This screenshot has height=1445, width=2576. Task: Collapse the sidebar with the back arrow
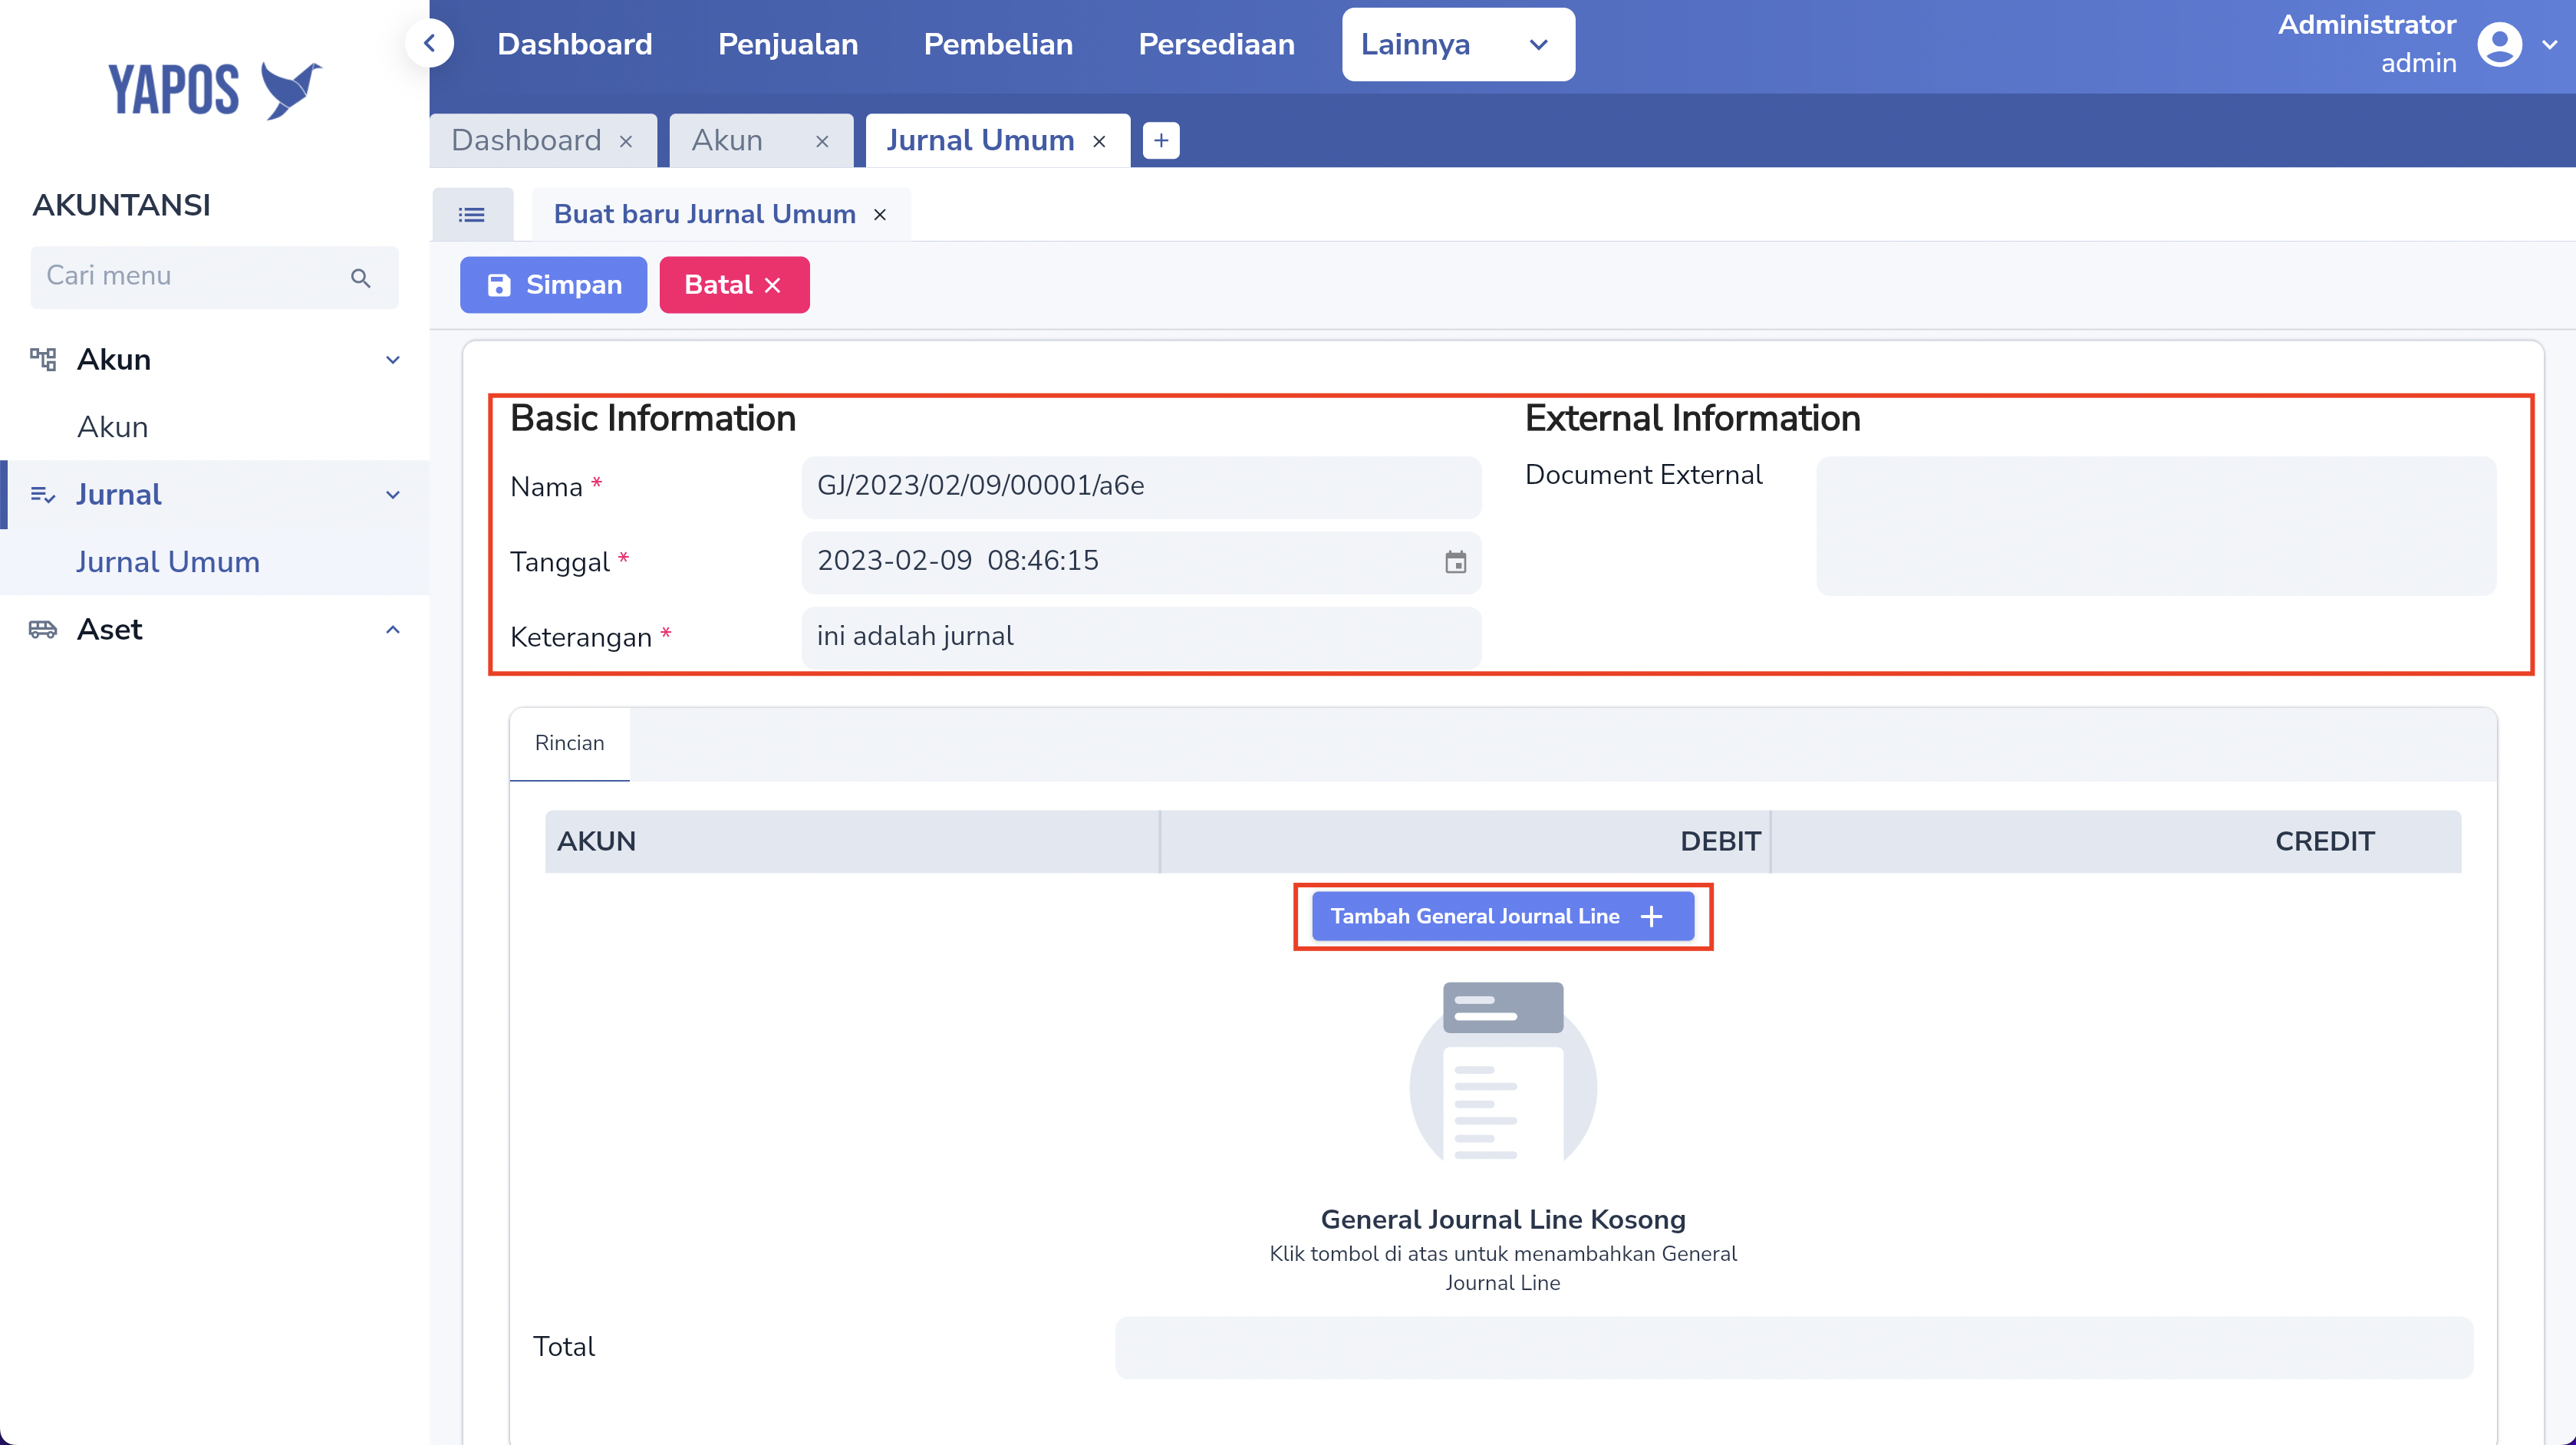[x=430, y=44]
